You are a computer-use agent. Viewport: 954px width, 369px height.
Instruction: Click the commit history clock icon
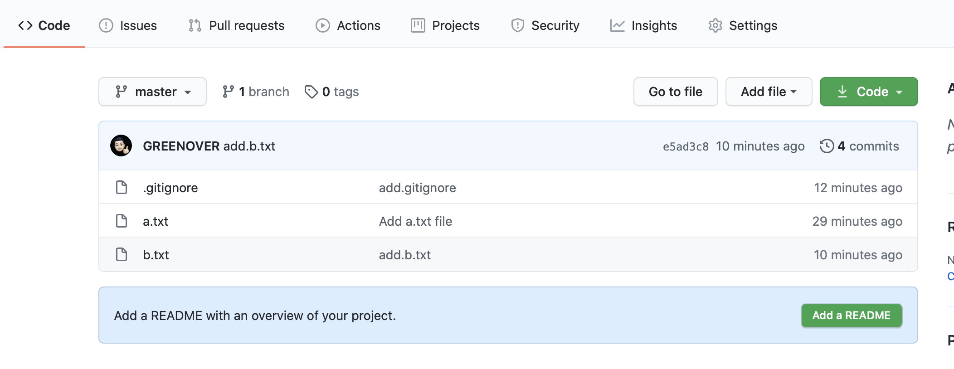point(827,146)
